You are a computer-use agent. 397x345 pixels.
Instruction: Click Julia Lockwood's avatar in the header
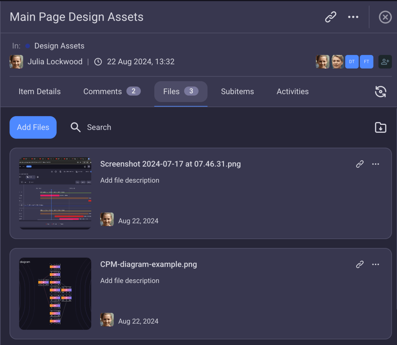[x=16, y=62]
